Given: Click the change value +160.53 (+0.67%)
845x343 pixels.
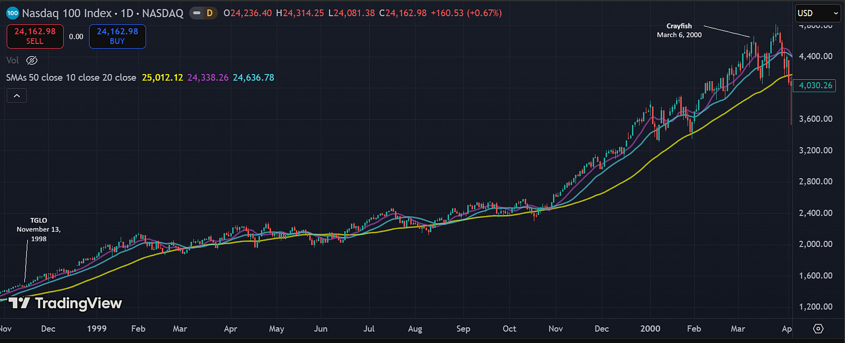Looking at the screenshot, I should pyautogui.click(x=466, y=13).
